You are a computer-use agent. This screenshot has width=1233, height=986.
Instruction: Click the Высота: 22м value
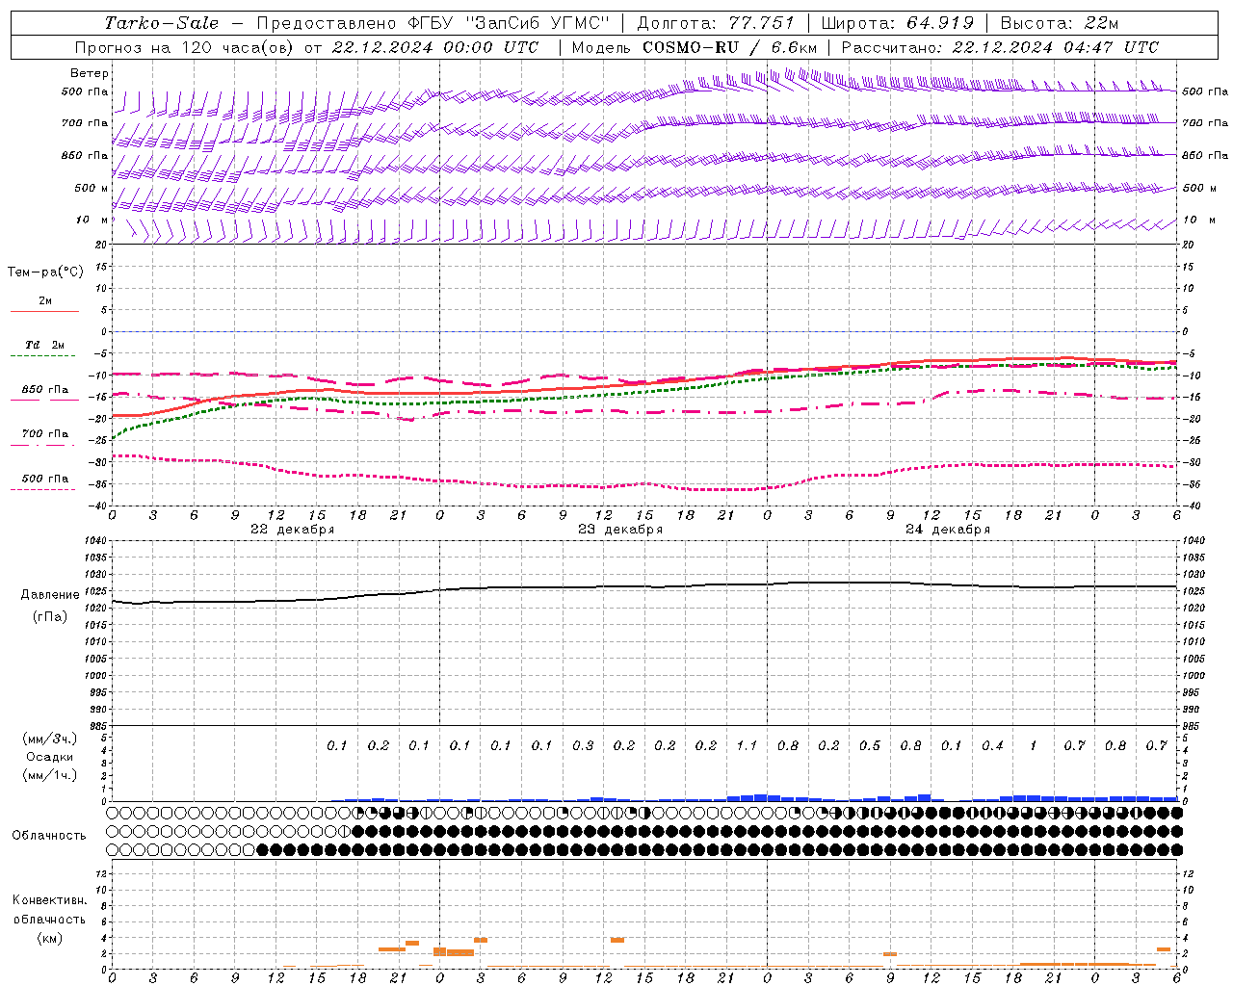coord(1060,23)
